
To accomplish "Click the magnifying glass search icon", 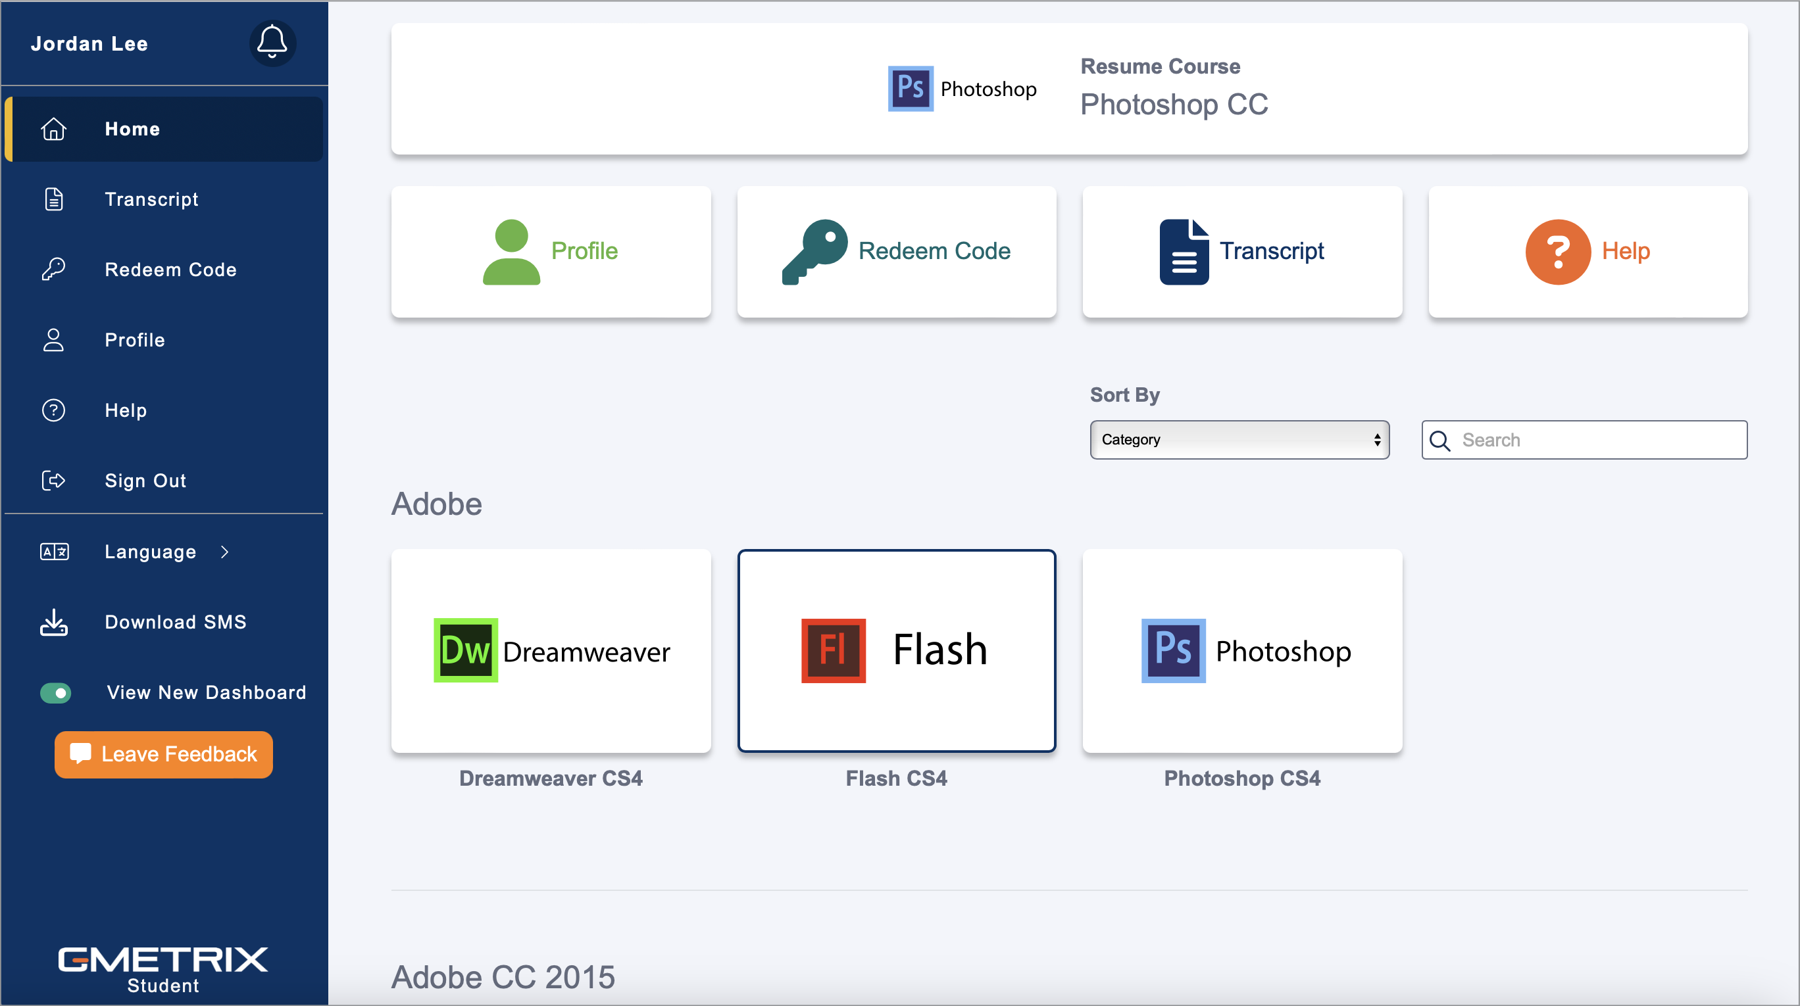I will (x=1439, y=441).
